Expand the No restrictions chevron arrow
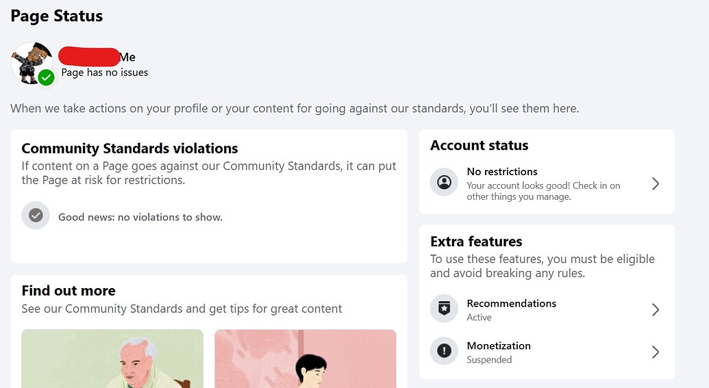Viewport: 709px width, 388px height. click(x=655, y=183)
